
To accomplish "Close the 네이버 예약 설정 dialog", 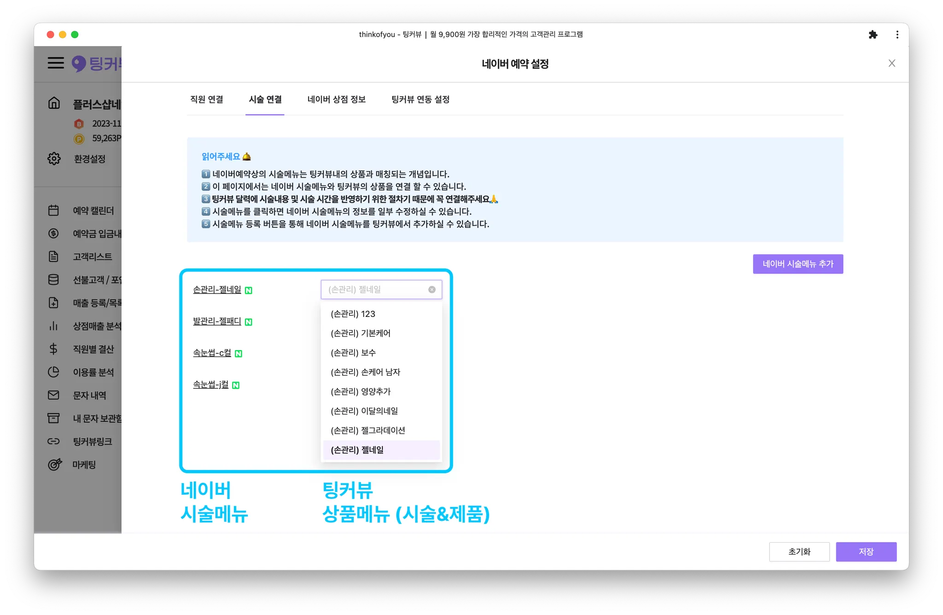I will (x=892, y=64).
